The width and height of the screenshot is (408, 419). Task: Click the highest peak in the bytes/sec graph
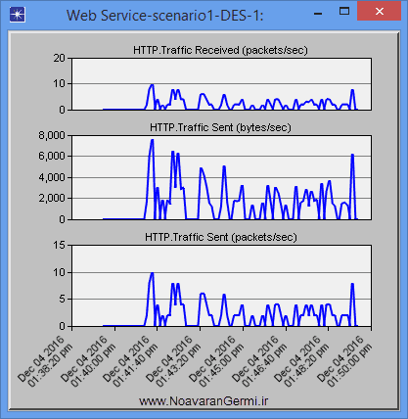152,140
